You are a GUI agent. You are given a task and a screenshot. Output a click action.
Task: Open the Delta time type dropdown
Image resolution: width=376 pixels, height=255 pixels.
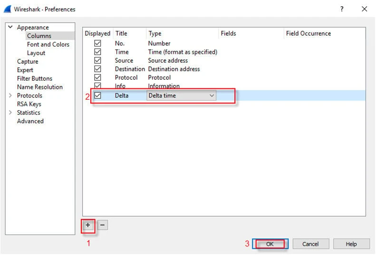(x=212, y=95)
